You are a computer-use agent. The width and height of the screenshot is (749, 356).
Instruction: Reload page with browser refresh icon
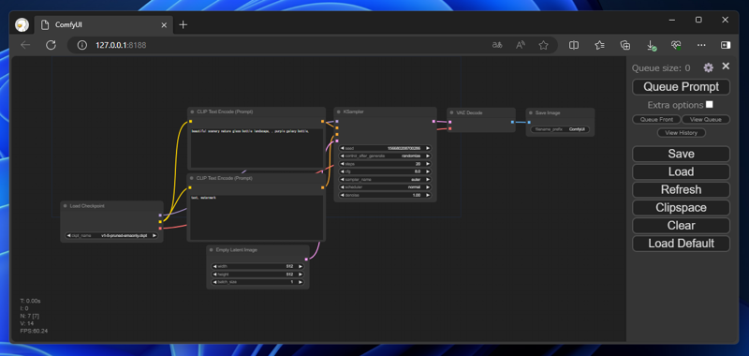51,45
